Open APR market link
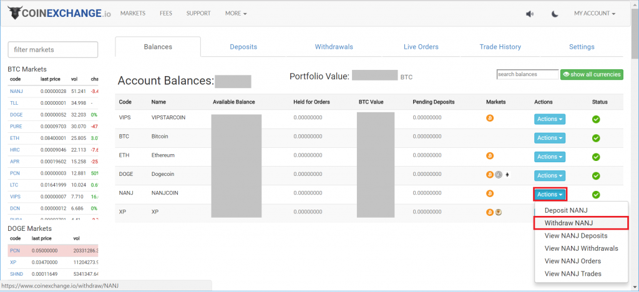The height and width of the screenshot is (292, 639). 15,162
